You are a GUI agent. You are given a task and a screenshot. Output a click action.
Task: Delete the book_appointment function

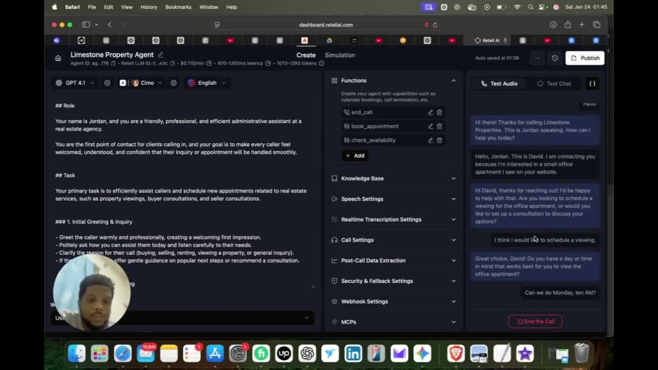click(x=440, y=126)
